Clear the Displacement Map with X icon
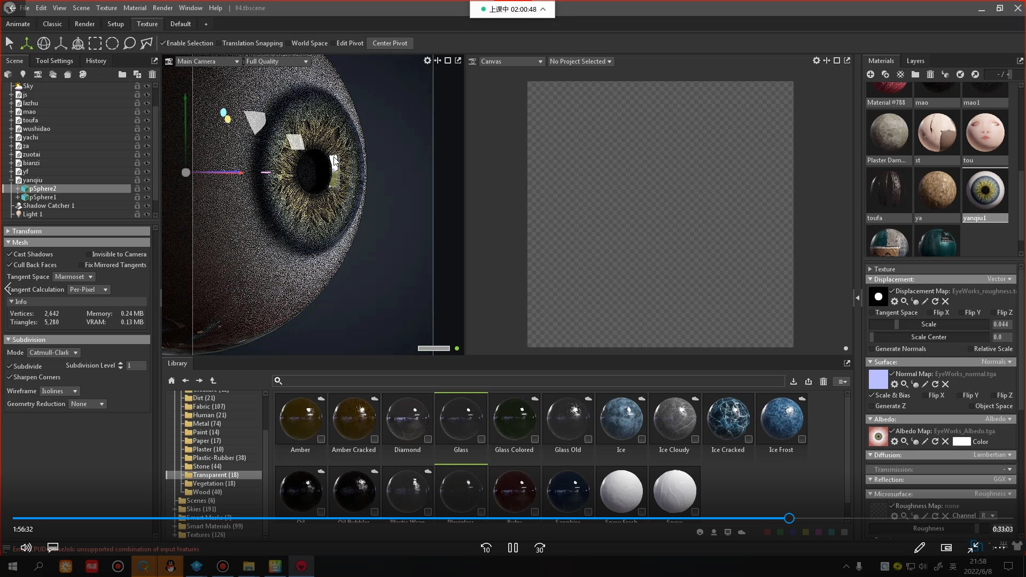The width and height of the screenshot is (1026, 577). point(945,302)
